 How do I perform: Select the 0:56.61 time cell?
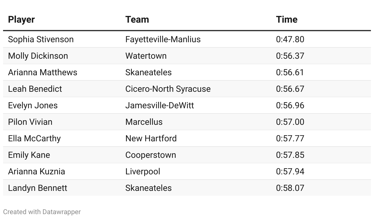[290, 72]
